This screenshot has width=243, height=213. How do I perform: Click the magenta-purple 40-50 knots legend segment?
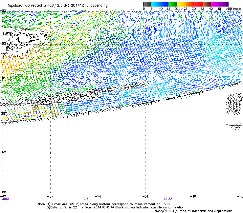(x=220, y=4)
